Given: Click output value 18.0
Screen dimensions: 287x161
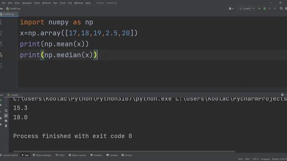Looking at the screenshot, I should pos(20,117).
